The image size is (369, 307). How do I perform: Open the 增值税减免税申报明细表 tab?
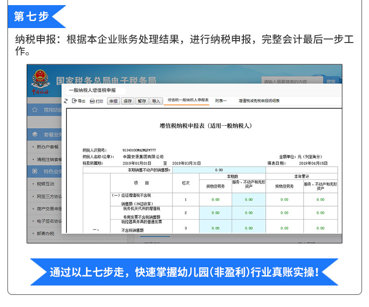point(259,101)
